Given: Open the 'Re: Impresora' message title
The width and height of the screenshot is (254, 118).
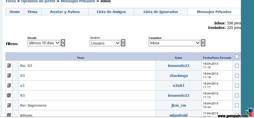Looking at the screenshot, I should [33, 105].
